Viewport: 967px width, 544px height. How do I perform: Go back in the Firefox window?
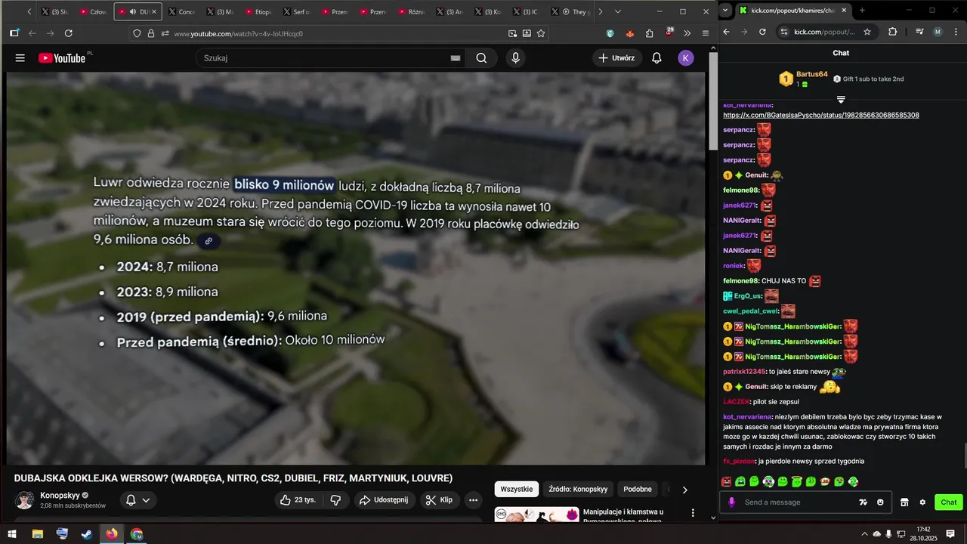[32, 33]
